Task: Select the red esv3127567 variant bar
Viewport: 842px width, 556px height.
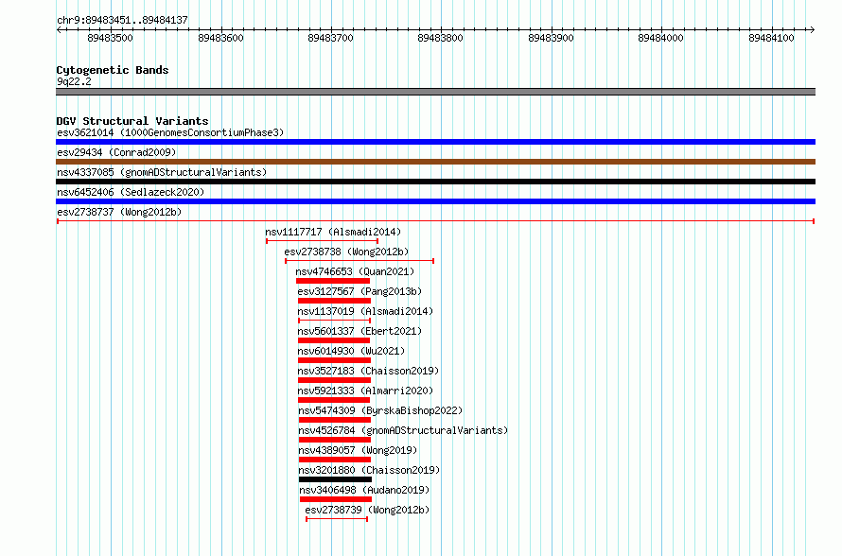Action: [335, 301]
